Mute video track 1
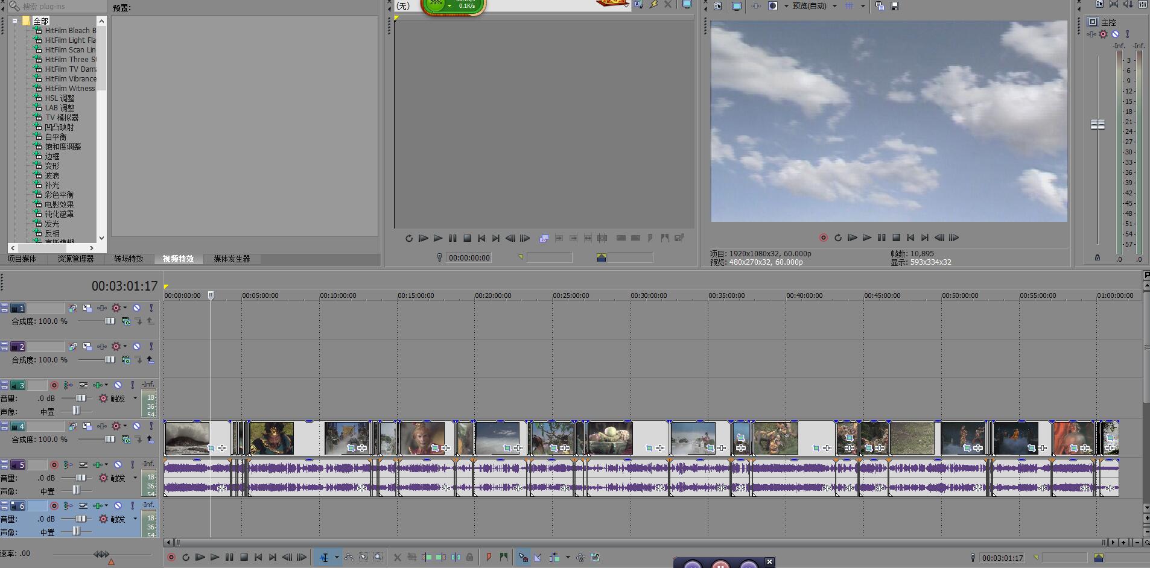 click(137, 308)
